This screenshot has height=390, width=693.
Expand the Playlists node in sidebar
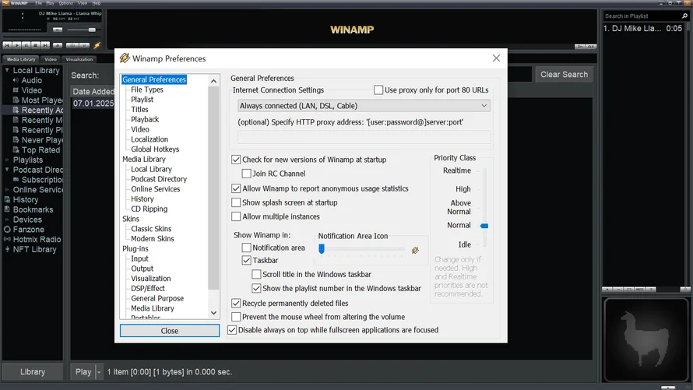(x=7, y=160)
